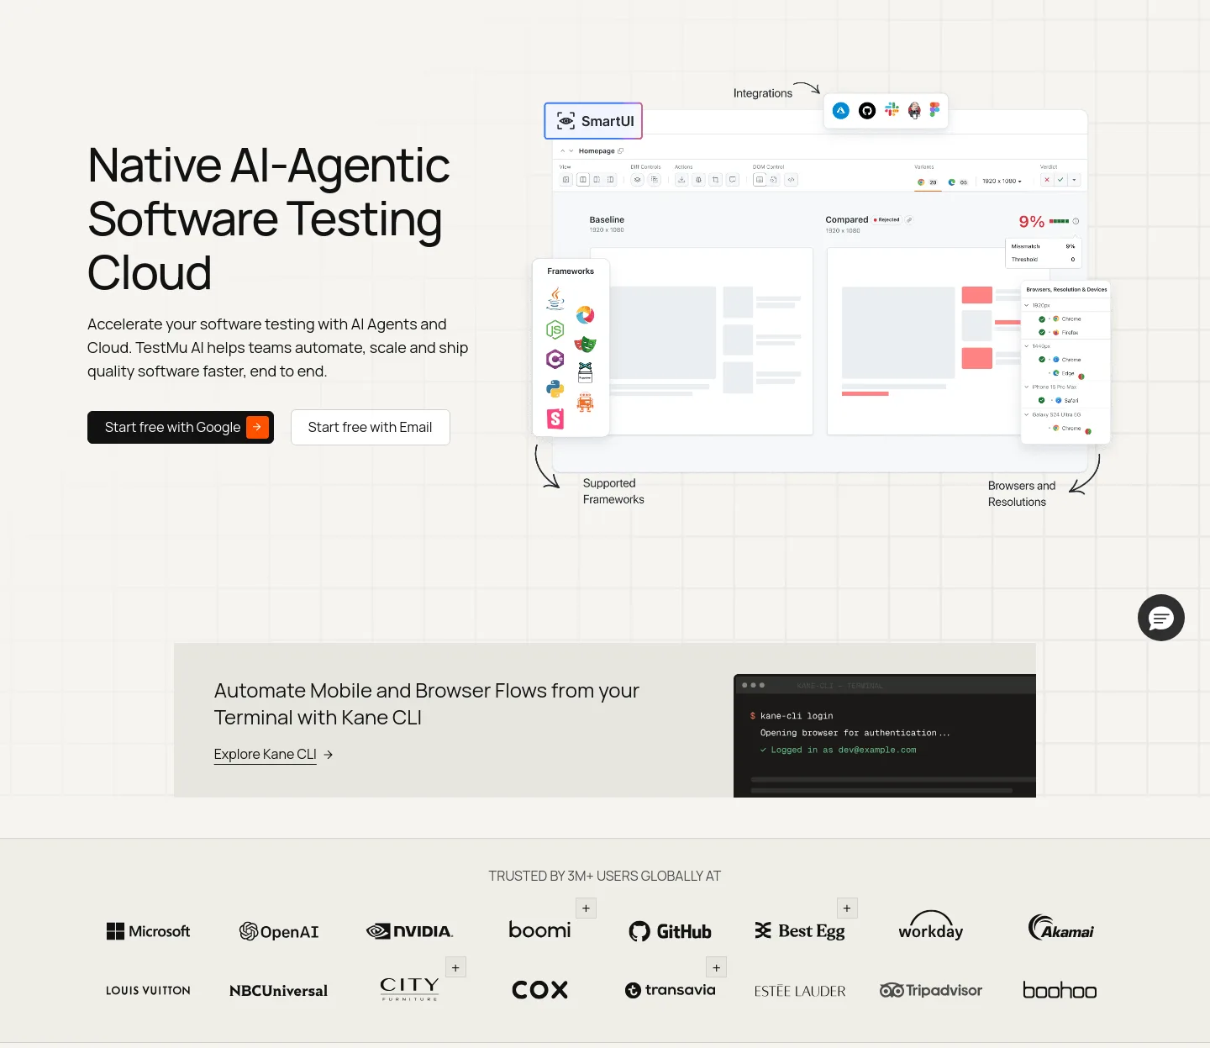Click the Microsoft logo
This screenshot has width=1210, height=1048.
148,931
